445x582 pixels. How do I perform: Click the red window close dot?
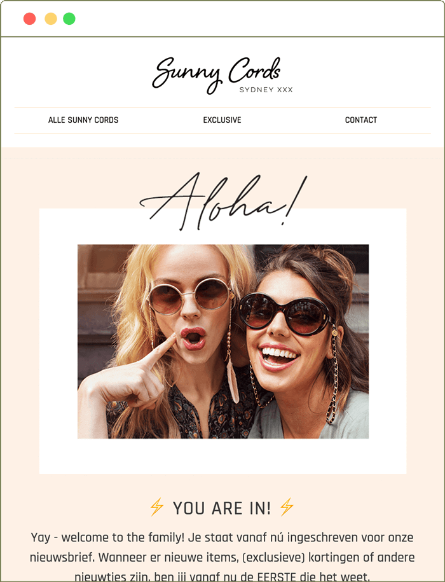click(x=30, y=18)
